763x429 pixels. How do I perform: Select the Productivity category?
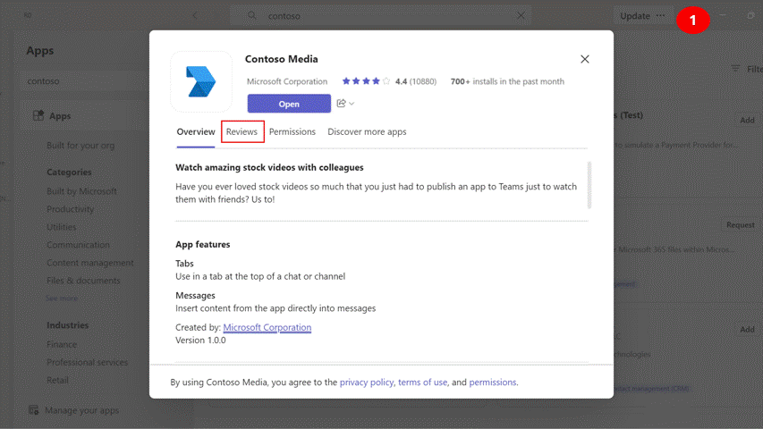pos(70,209)
